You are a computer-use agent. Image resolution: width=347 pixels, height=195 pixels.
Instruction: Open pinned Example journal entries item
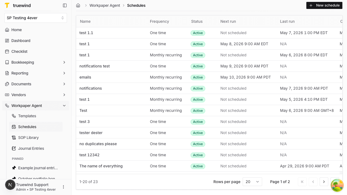(x=36, y=168)
